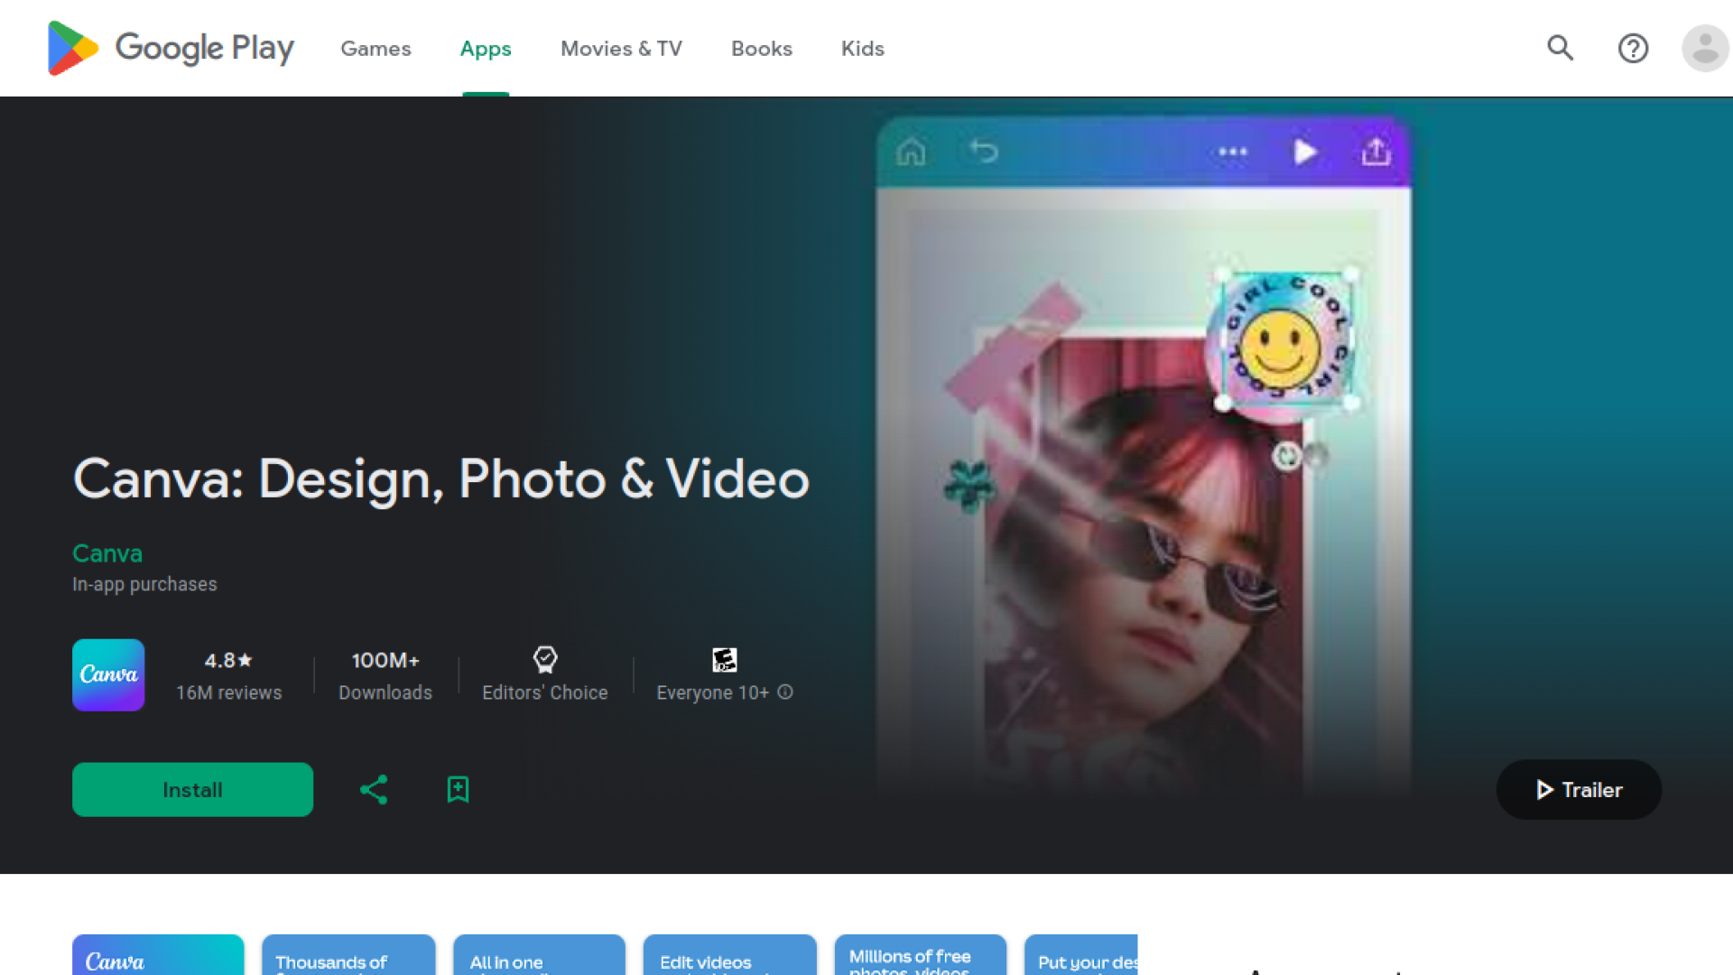
Task: Open the 'Edit videos' screenshot thumbnail
Action: coord(729,957)
